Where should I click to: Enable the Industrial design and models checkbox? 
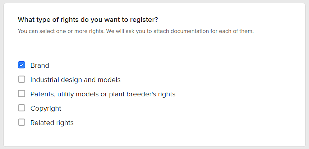pyautogui.click(x=22, y=80)
